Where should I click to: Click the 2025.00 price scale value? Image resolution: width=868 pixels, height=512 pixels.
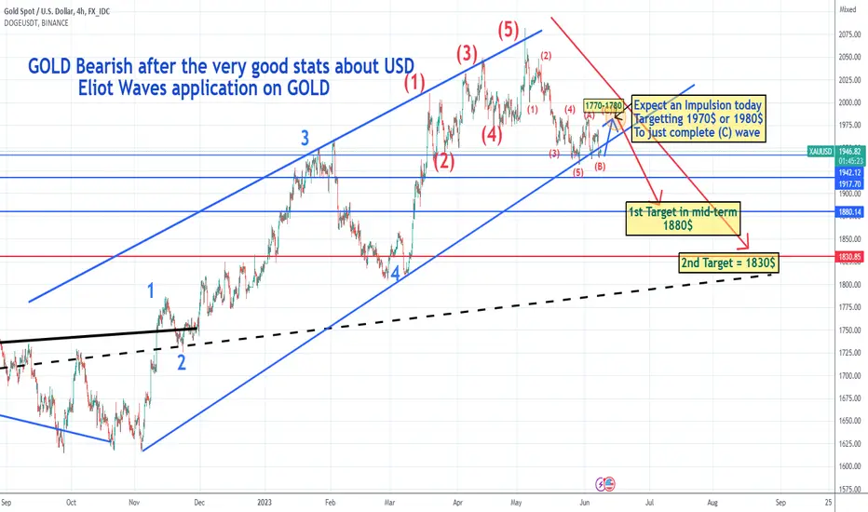(x=849, y=80)
